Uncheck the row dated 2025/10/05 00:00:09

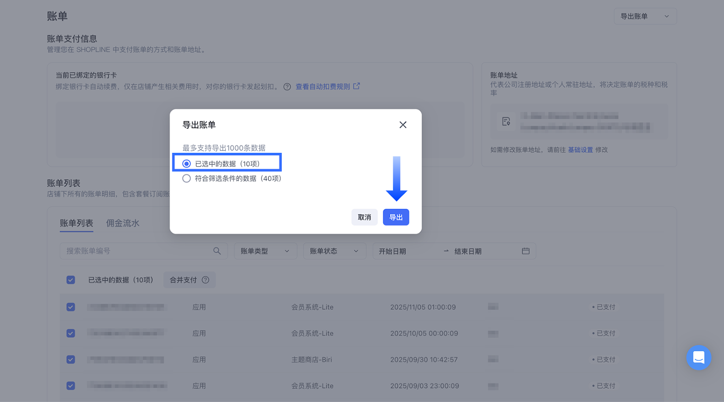point(71,333)
